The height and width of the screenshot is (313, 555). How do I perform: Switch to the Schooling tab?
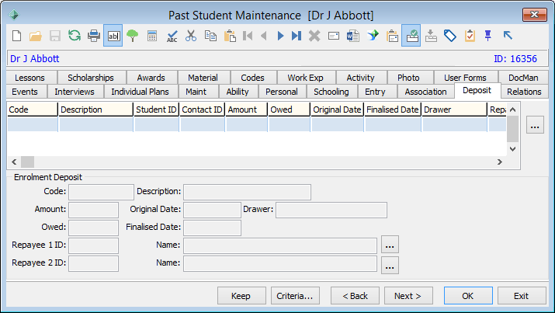click(331, 92)
